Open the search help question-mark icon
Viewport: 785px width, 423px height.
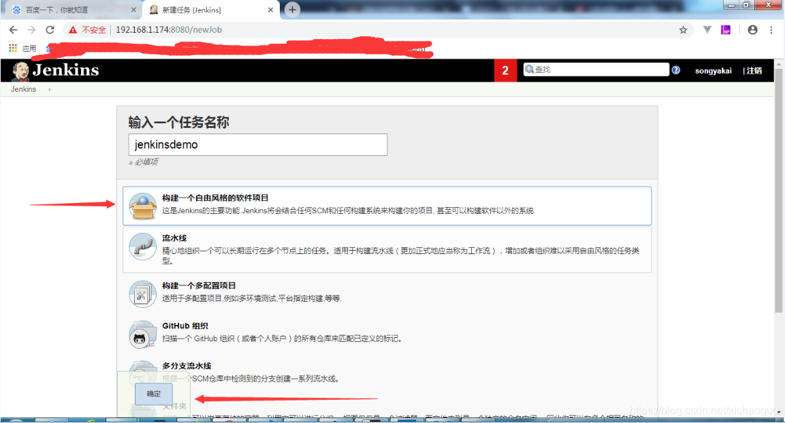[676, 70]
